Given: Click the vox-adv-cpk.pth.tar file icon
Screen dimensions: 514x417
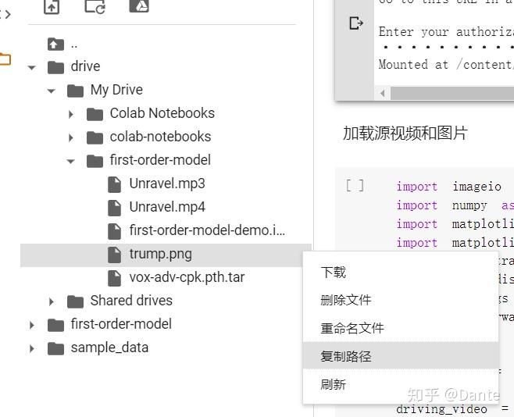Looking at the screenshot, I should pyautogui.click(x=114, y=278).
